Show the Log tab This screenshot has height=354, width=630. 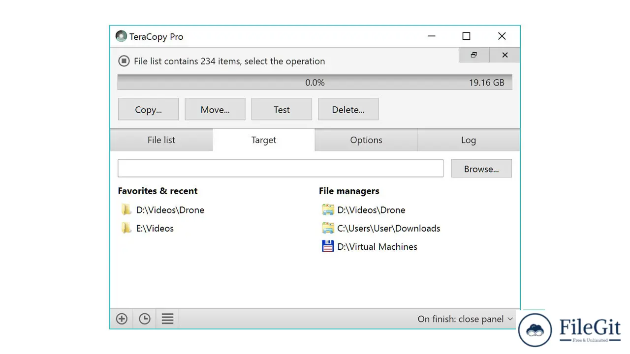tap(469, 140)
